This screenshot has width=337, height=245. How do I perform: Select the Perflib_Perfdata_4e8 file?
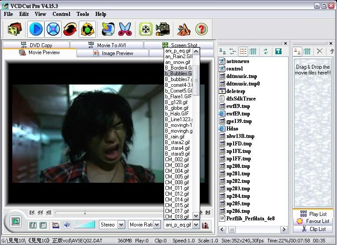coord(247,218)
